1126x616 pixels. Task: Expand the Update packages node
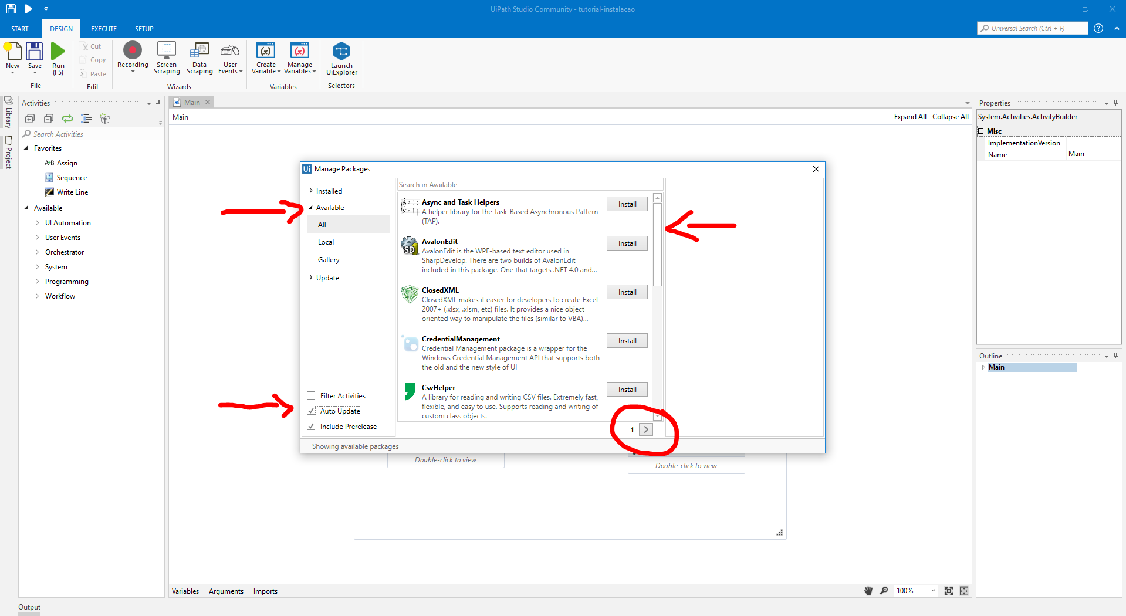311,277
